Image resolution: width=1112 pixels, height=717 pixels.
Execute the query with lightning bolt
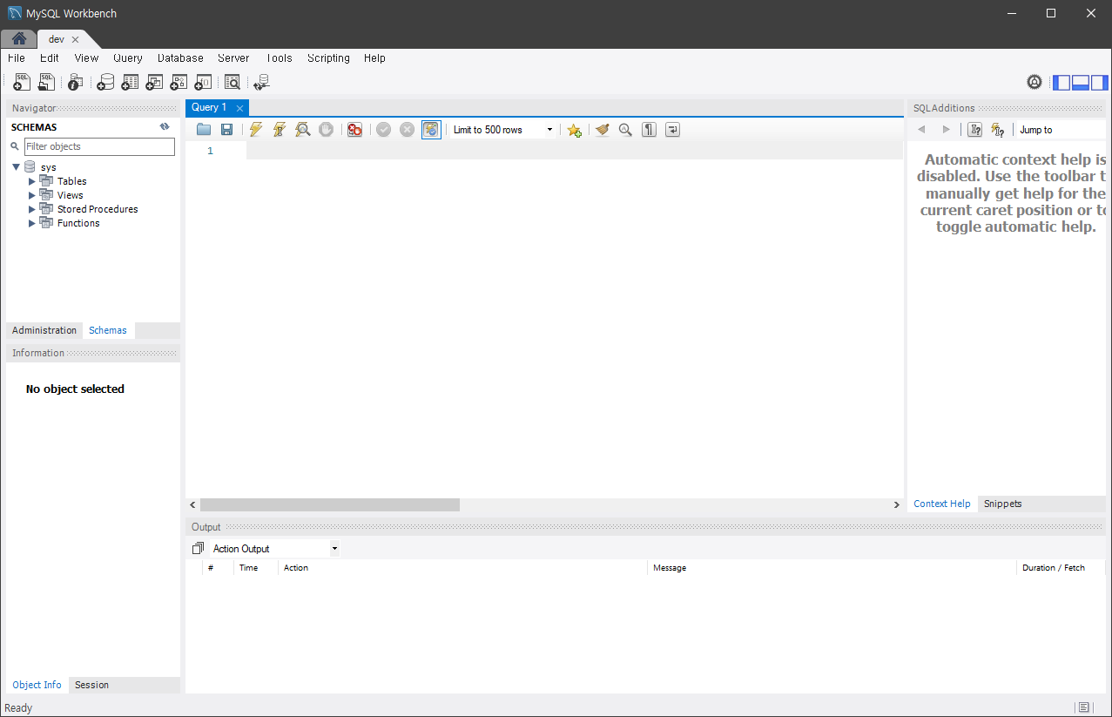[x=256, y=130]
